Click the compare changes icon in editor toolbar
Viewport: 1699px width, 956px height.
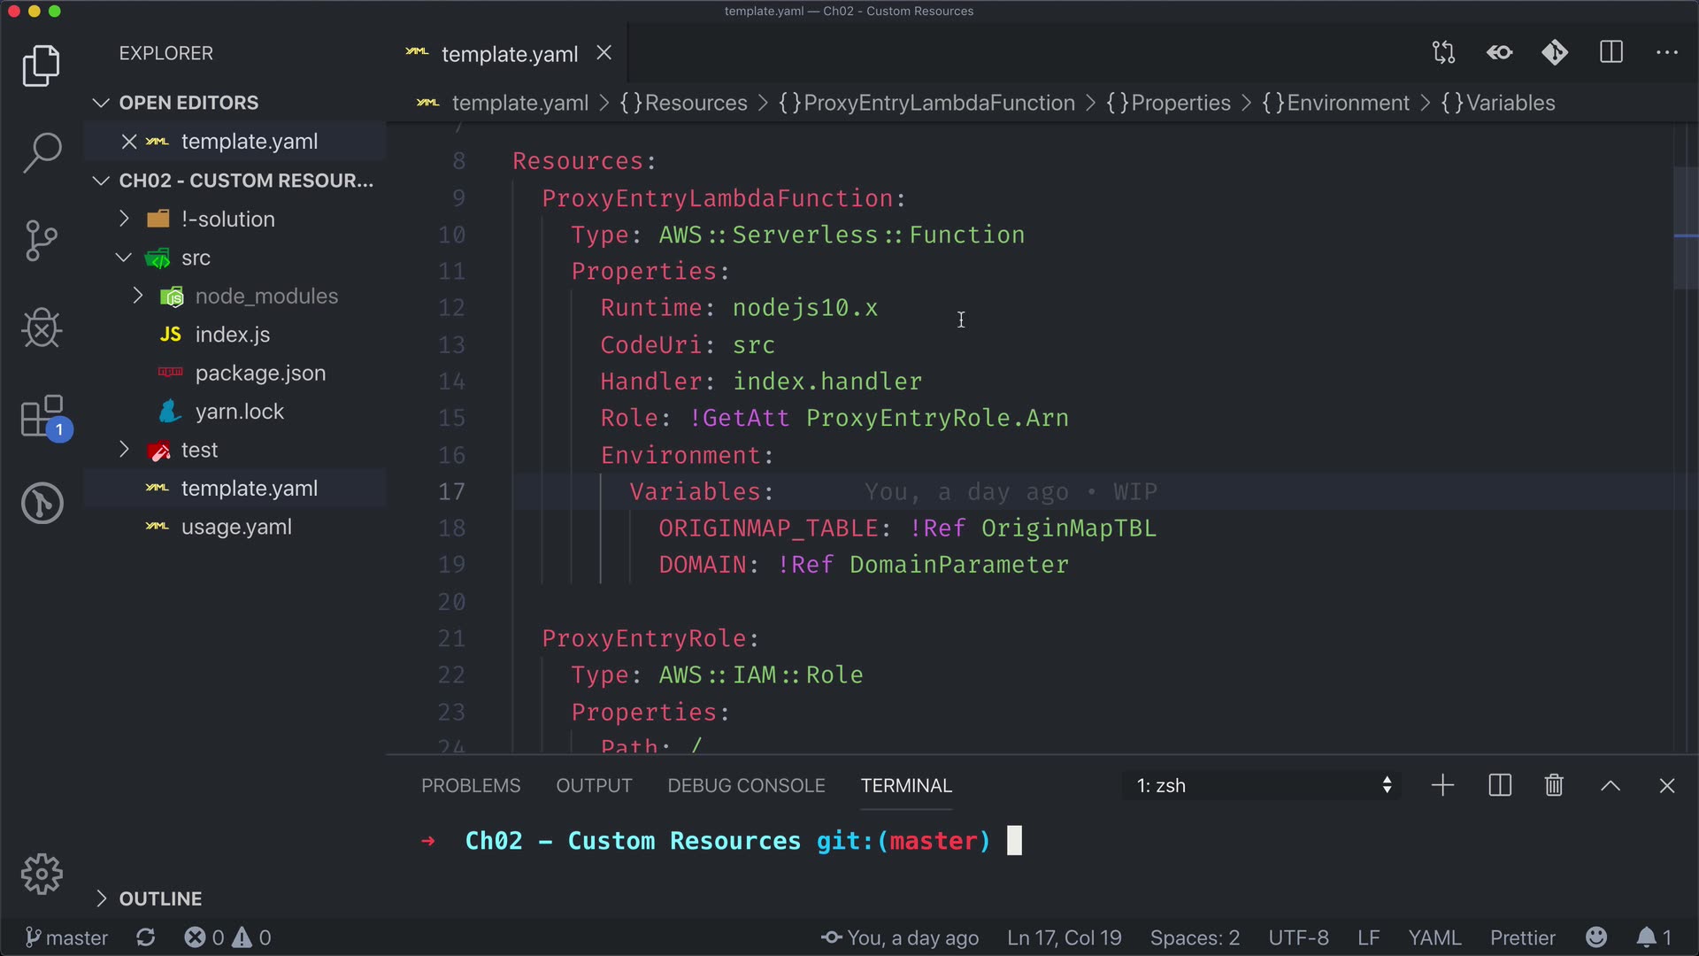click(x=1443, y=53)
